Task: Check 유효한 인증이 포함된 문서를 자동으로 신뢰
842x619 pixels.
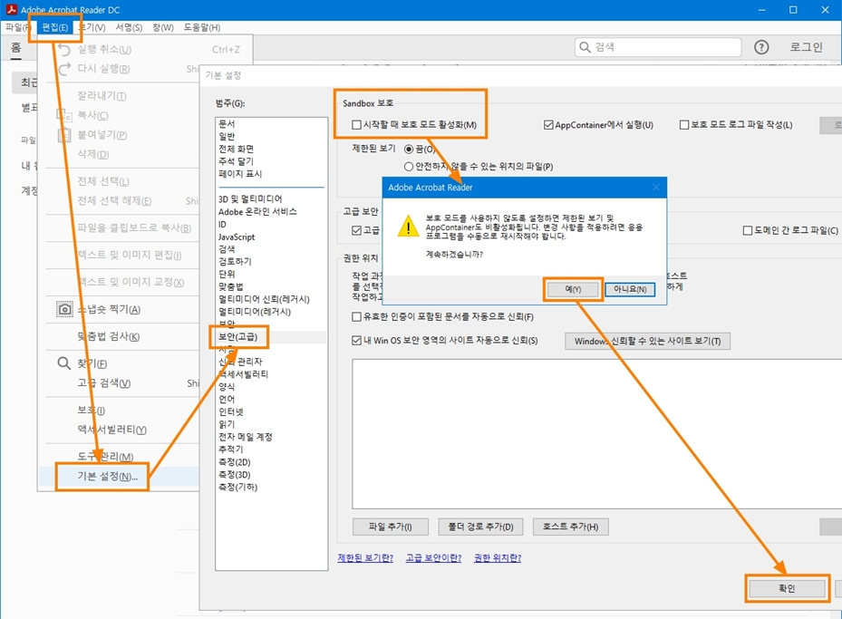Action: [x=356, y=316]
